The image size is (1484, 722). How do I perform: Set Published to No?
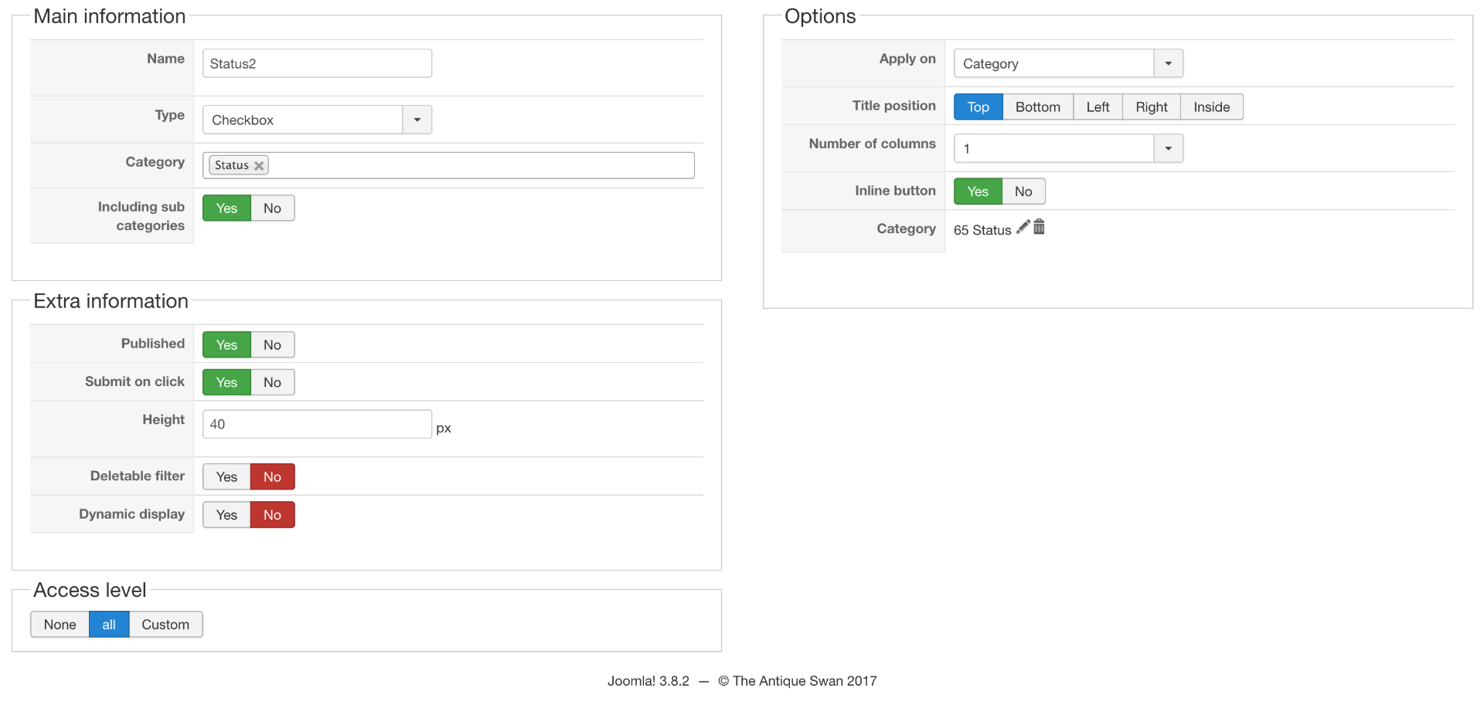point(272,345)
